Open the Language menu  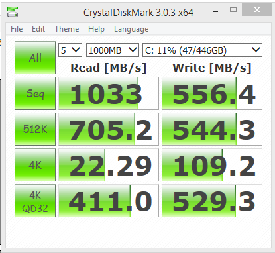click(x=131, y=29)
